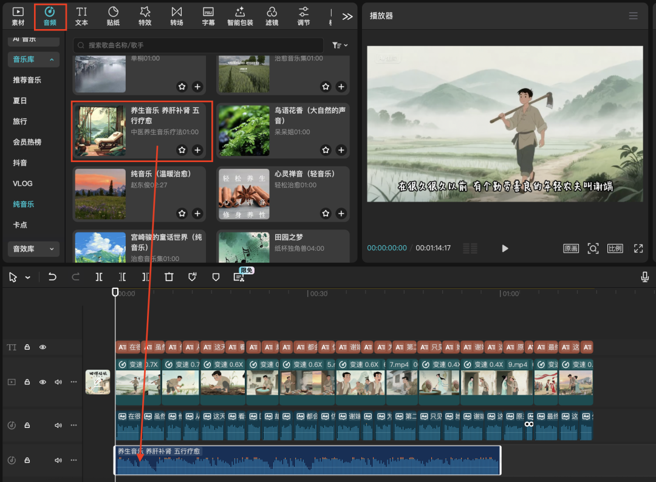
Task: Switch to the 文本 text tab
Action: point(81,16)
